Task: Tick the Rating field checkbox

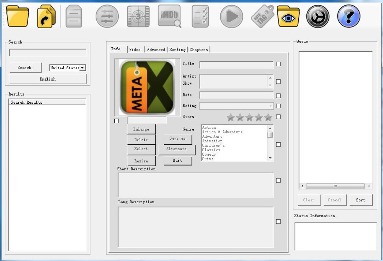Action: (278, 106)
